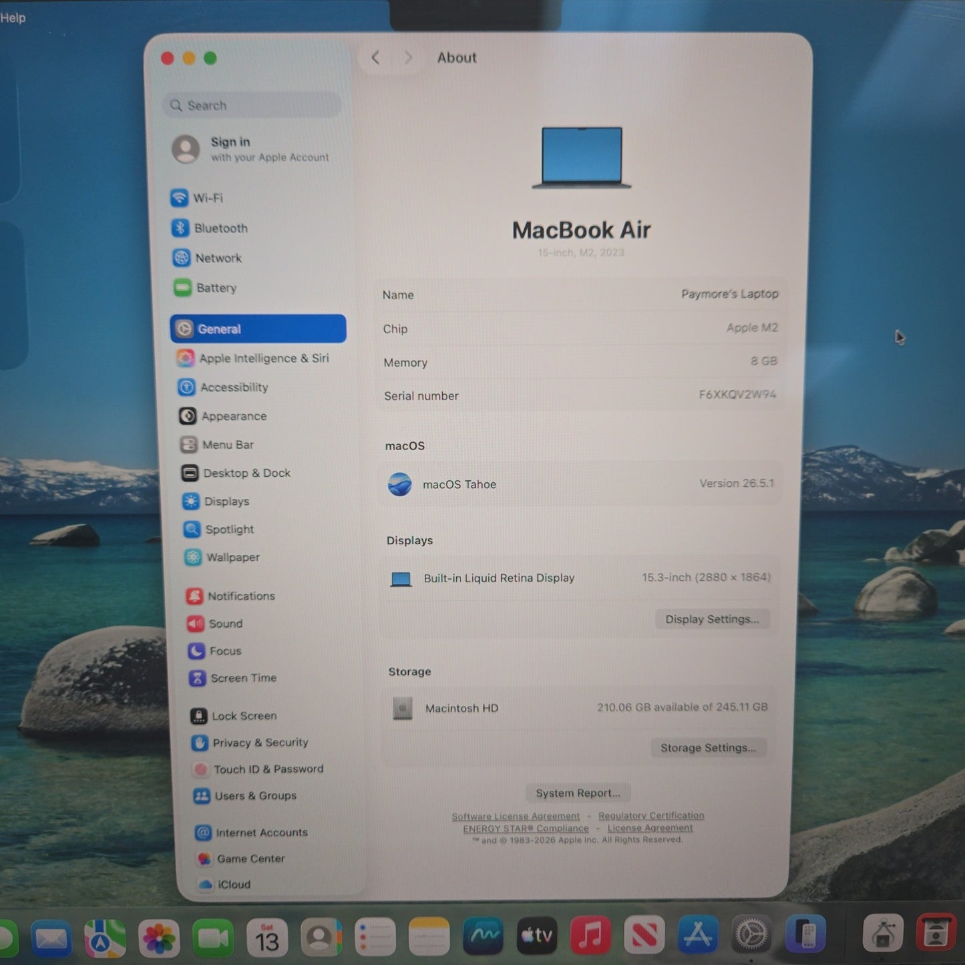Open Notes from the Dock
The image size is (965, 965).
(x=429, y=937)
